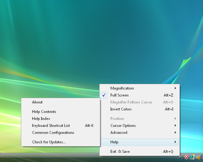Toggle the Full Screen checkmark option
The height and width of the screenshot is (162, 203).
(119, 95)
